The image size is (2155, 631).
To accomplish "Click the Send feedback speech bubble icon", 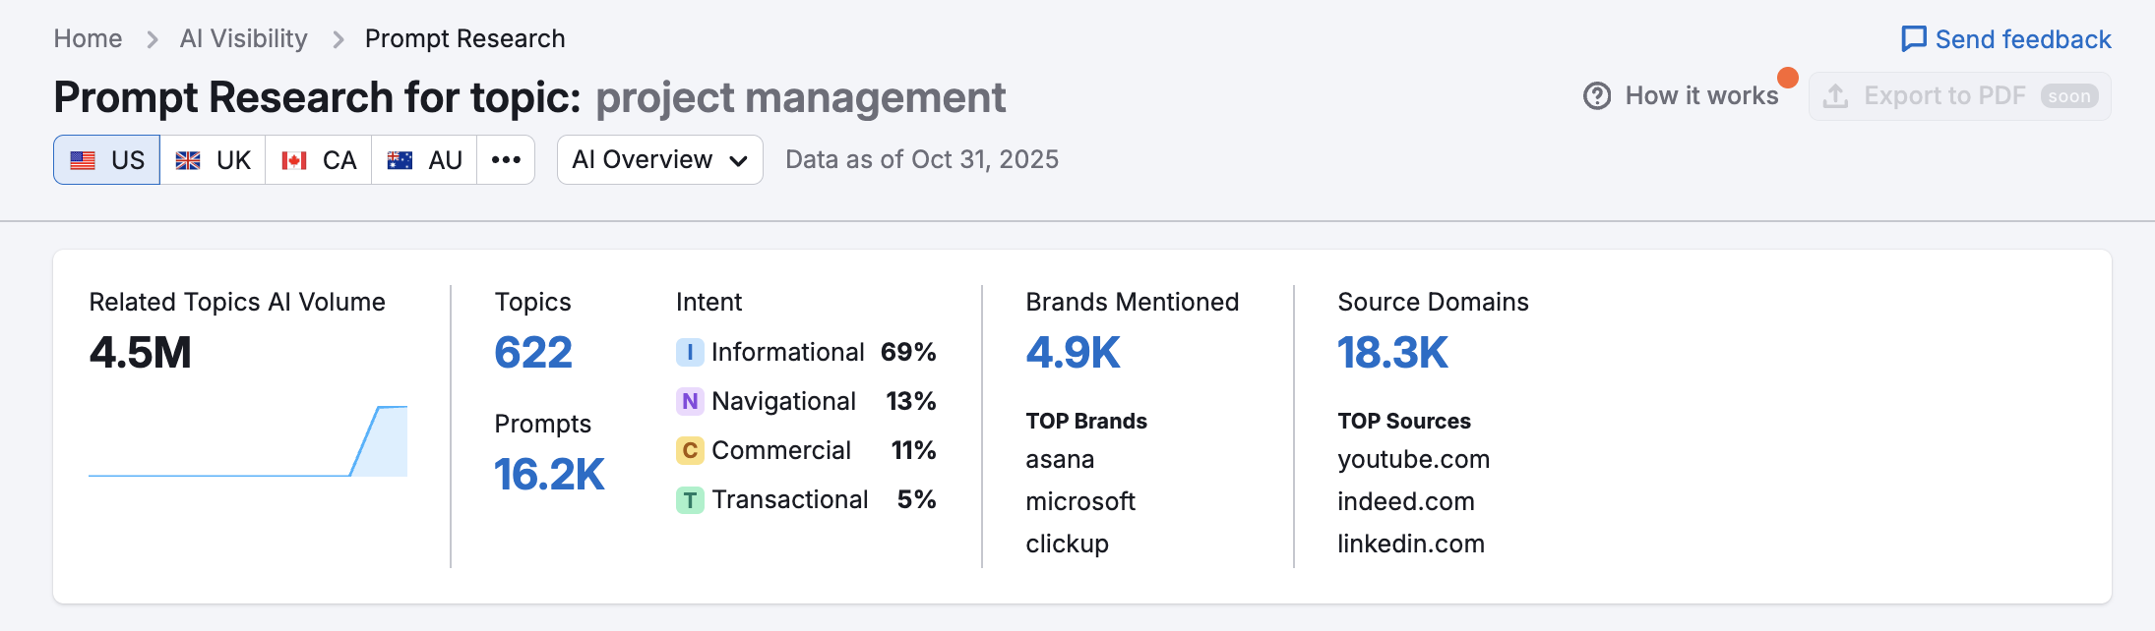I will pyautogui.click(x=1913, y=39).
